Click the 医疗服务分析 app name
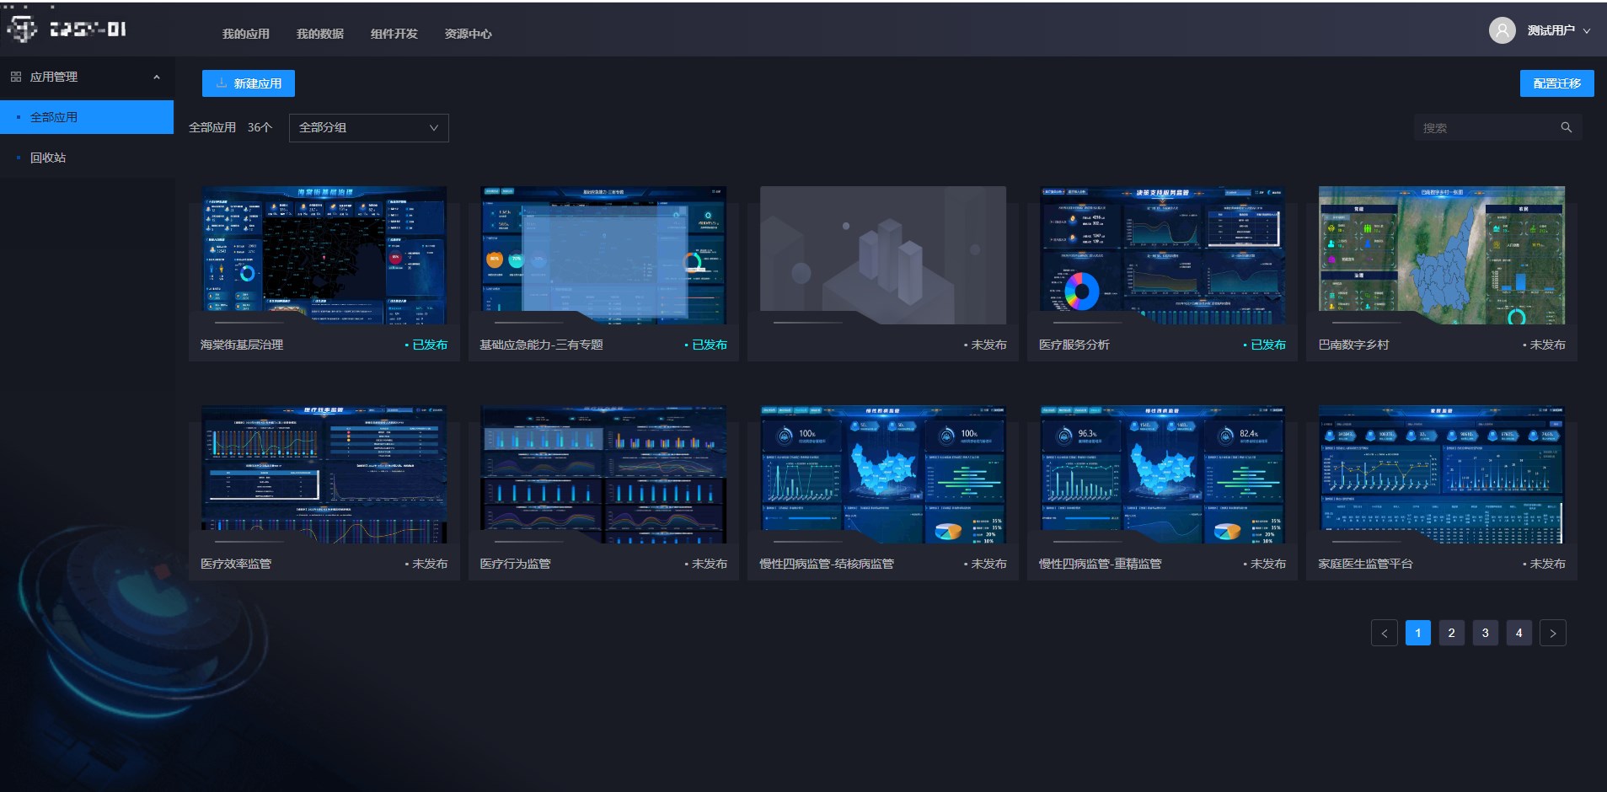Viewport: 1607px width, 792px height. (1074, 345)
